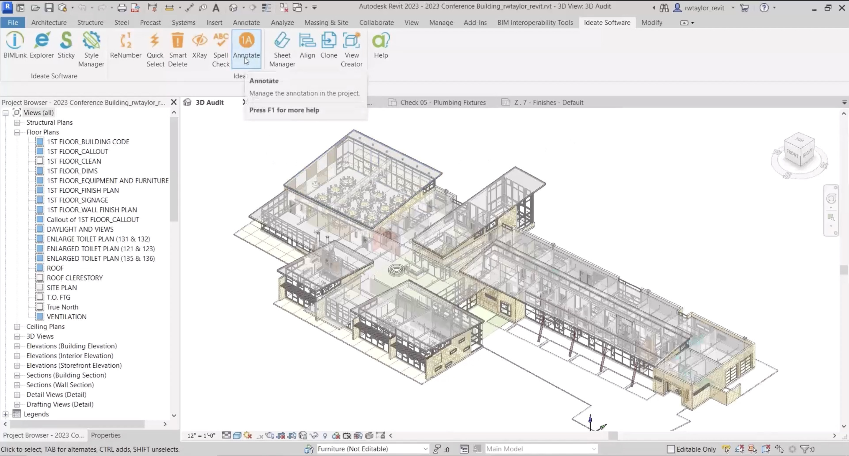849x456 pixels.
Task: Open the Sticky tool
Action: coord(66,46)
